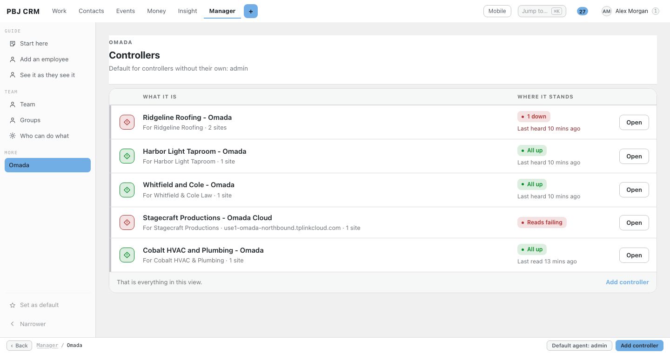This screenshot has height=353, width=670.
Task: Click the Add controller link below the table
Action: (627, 282)
